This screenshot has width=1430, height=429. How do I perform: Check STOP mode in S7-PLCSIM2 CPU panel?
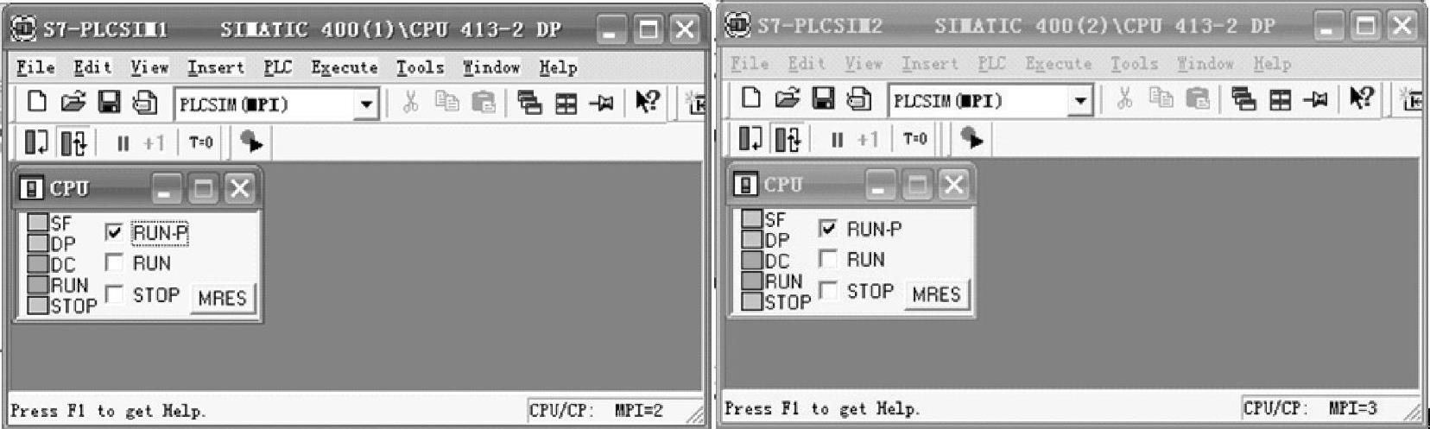pyautogui.click(x=828, y=290)
